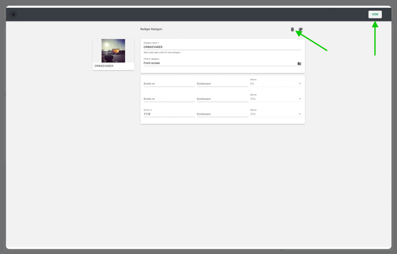397x254 pixels.
Task: Click the dropdown arrow of first Moms field
Action: (299, 84)
